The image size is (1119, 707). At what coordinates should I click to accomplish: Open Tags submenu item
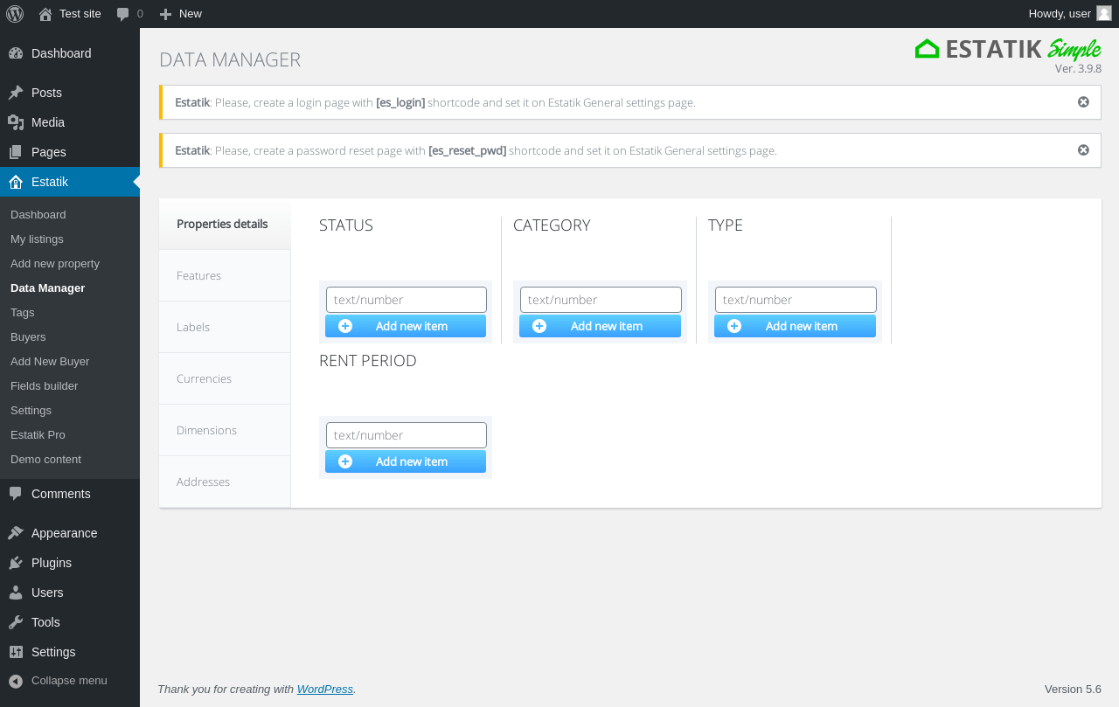(x=70, y=313)
